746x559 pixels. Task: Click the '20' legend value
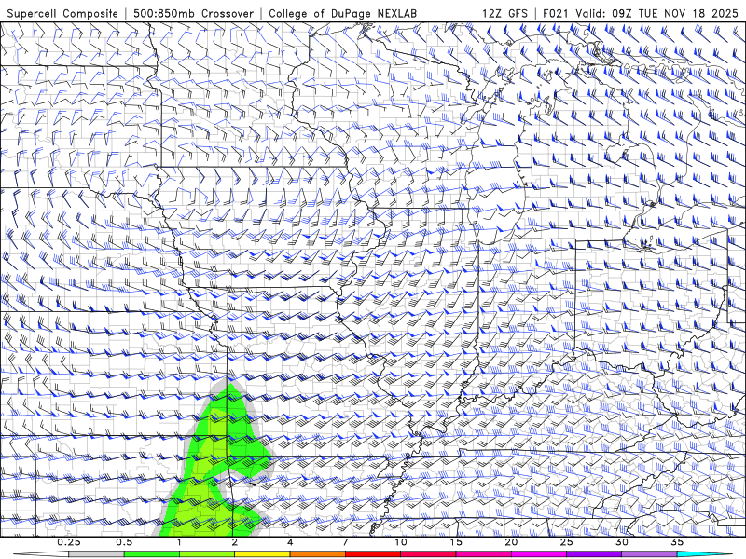[511, 542]
